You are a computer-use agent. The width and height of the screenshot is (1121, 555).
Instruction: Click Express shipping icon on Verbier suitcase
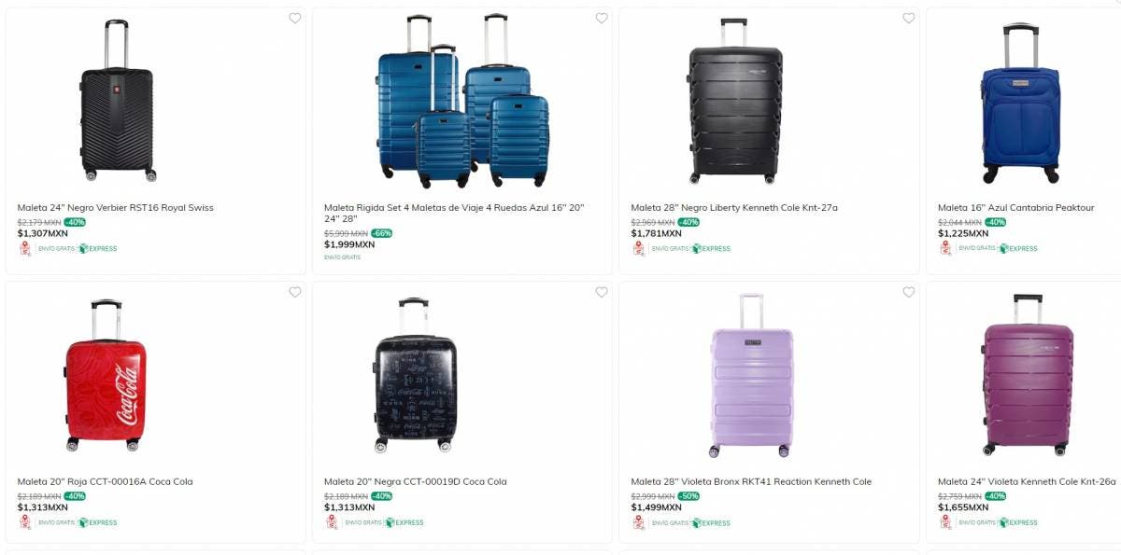97,249
